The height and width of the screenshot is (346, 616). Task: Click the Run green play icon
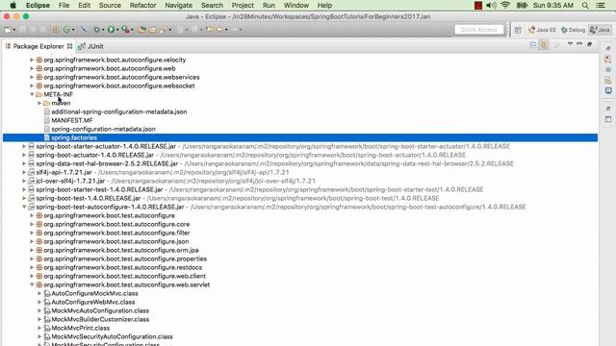coord(112,30)
